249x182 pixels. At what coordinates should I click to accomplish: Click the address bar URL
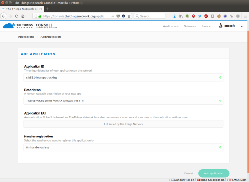(x=74, y=16)
